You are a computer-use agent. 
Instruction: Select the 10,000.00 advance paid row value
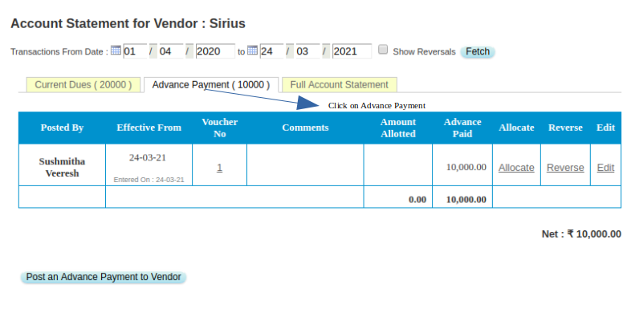(x=466, y=167)
